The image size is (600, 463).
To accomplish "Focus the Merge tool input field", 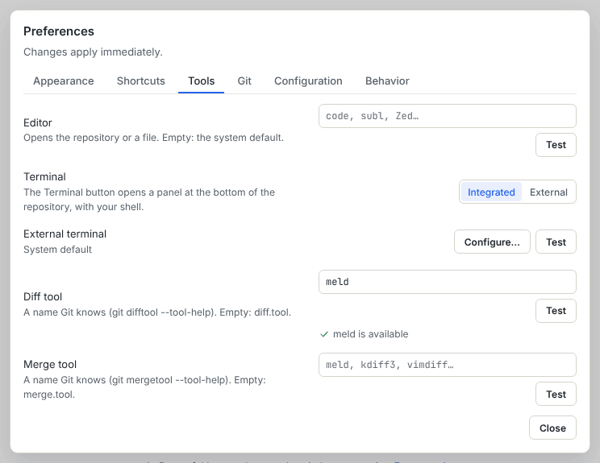I will (x=448, y=365).
